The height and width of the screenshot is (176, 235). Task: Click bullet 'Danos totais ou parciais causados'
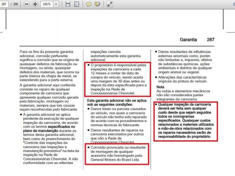click(x=117, y=117)
